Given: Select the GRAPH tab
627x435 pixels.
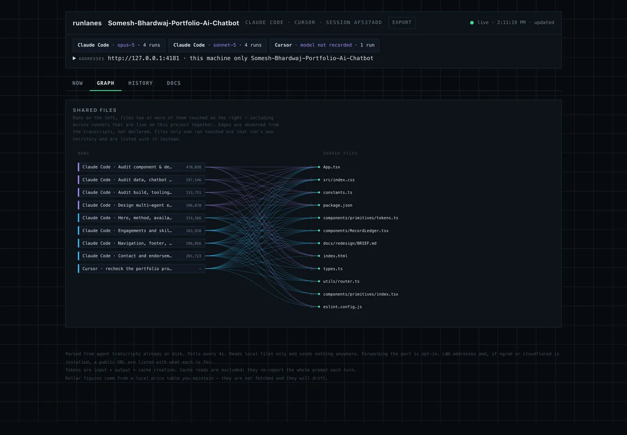Looking at the screenshot, I should pos(106,83).
